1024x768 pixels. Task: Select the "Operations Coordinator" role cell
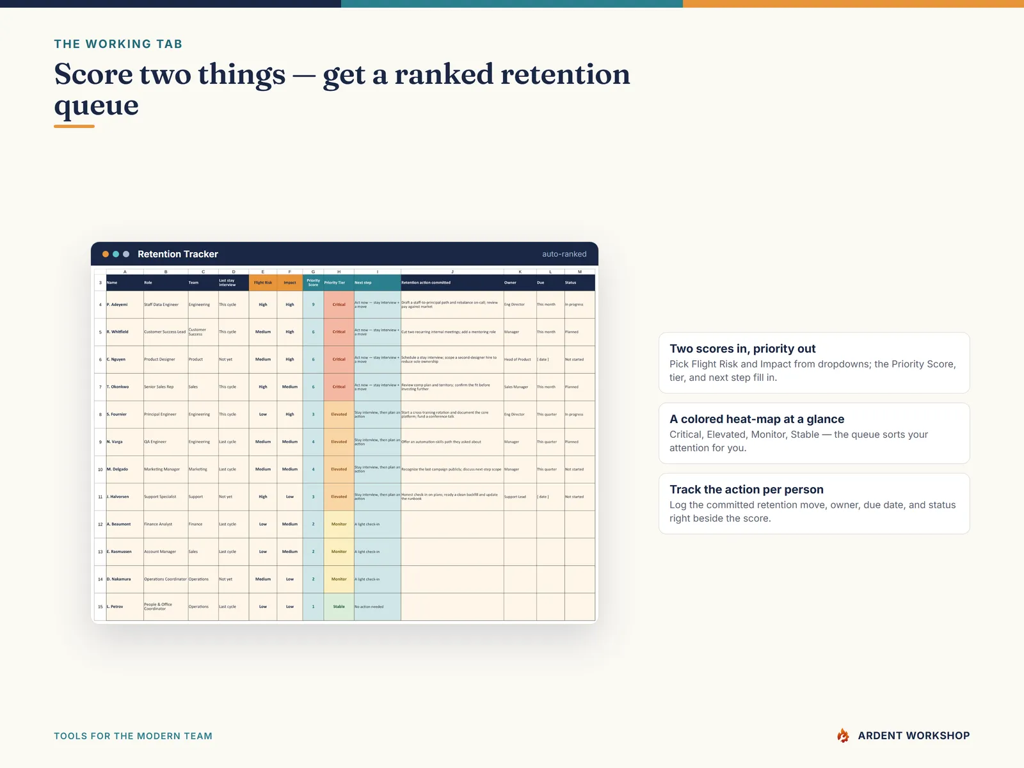pos(166,579)
